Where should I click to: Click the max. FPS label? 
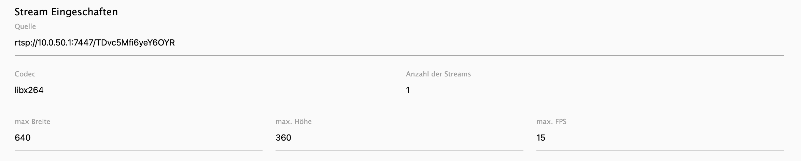coord(551,122)
